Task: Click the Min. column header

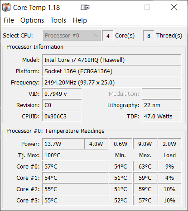Action: click(x=121, y=155)
